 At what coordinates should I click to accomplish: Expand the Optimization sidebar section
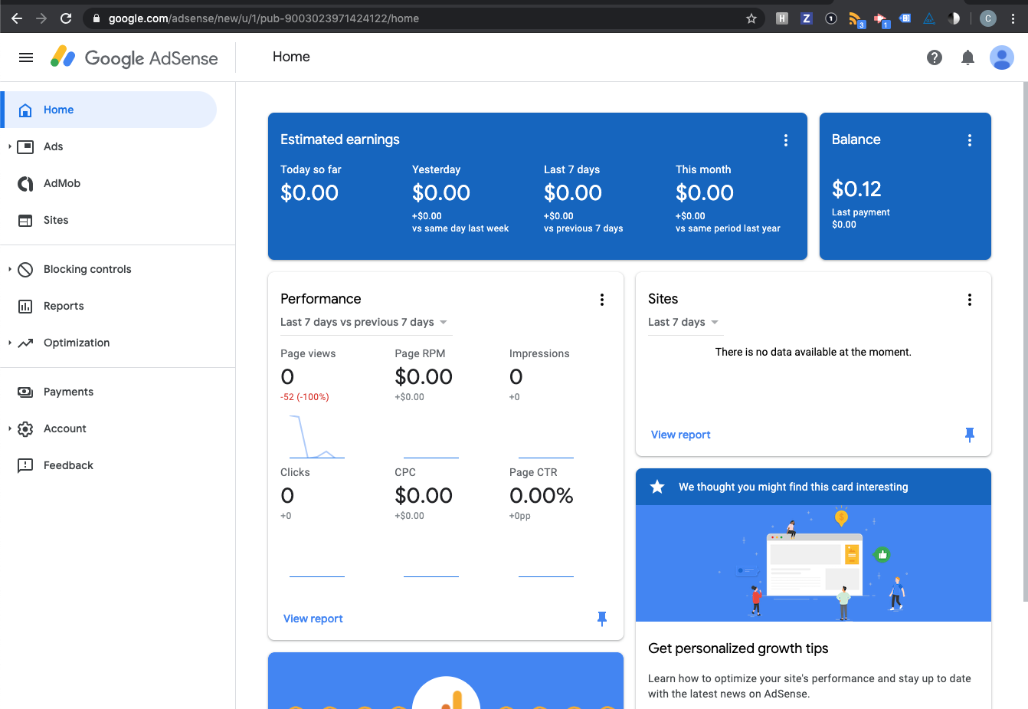(x=77, y=343)
